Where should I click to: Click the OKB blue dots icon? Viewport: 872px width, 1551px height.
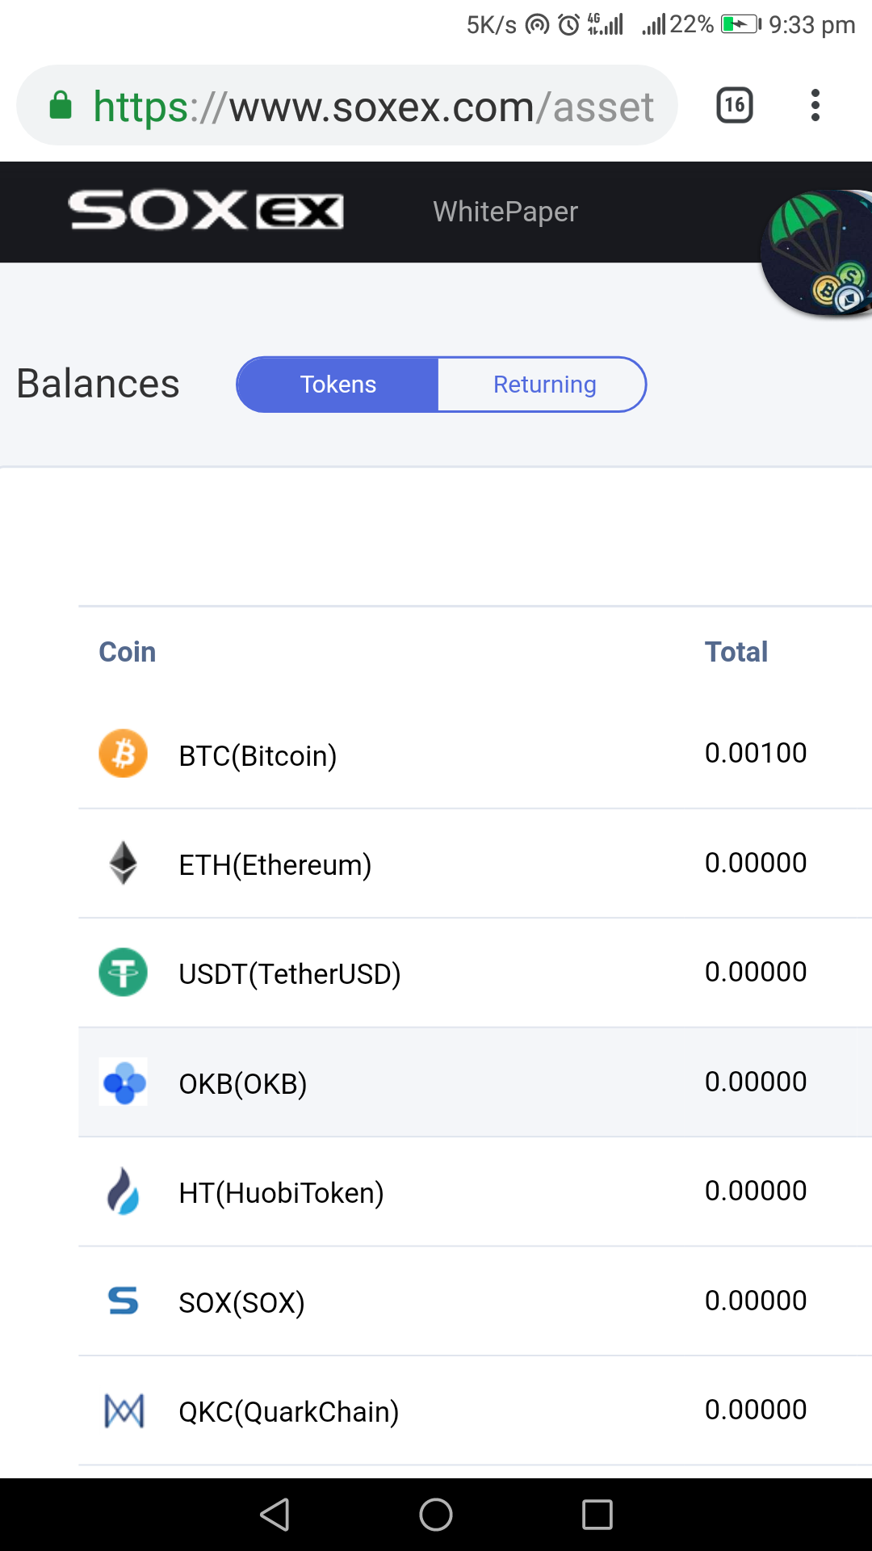click(x=124, y=1082)
